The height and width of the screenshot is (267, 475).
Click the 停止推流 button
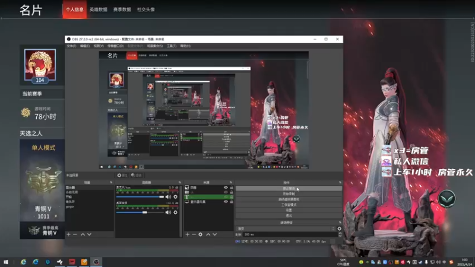(x=289, y=188)
